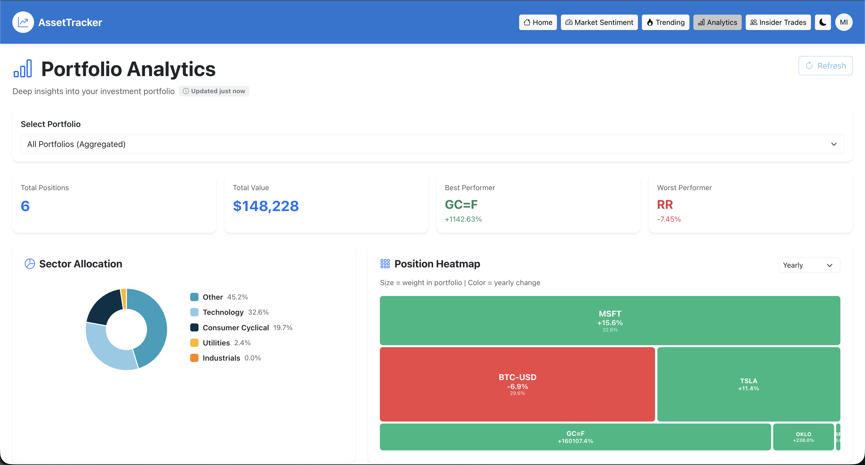Select the Home navigation icon
This screenshot has width=865, height=465.
528,22
